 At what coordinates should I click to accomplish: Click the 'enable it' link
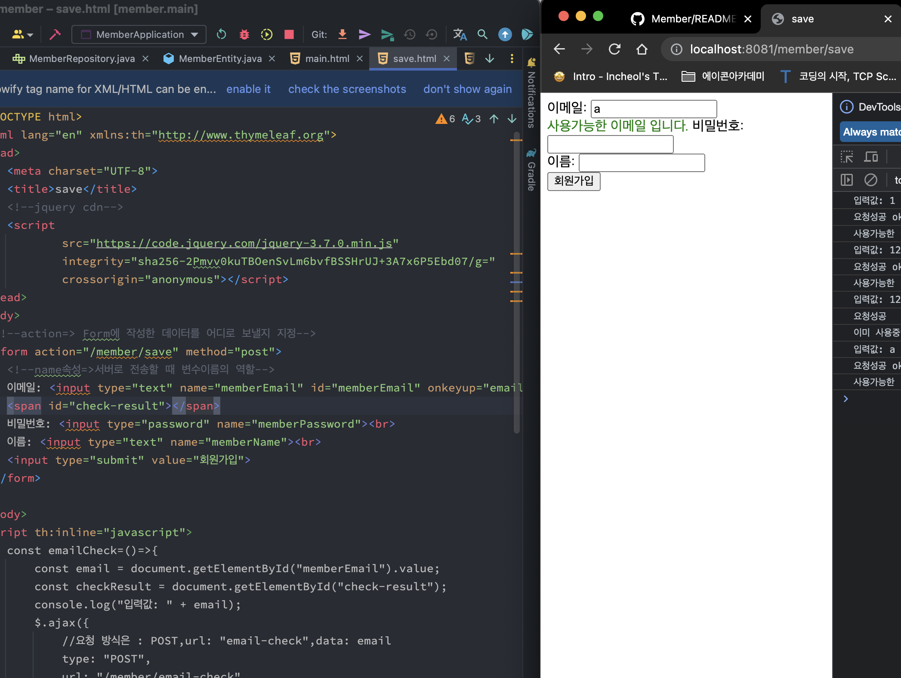click(248, 89)
